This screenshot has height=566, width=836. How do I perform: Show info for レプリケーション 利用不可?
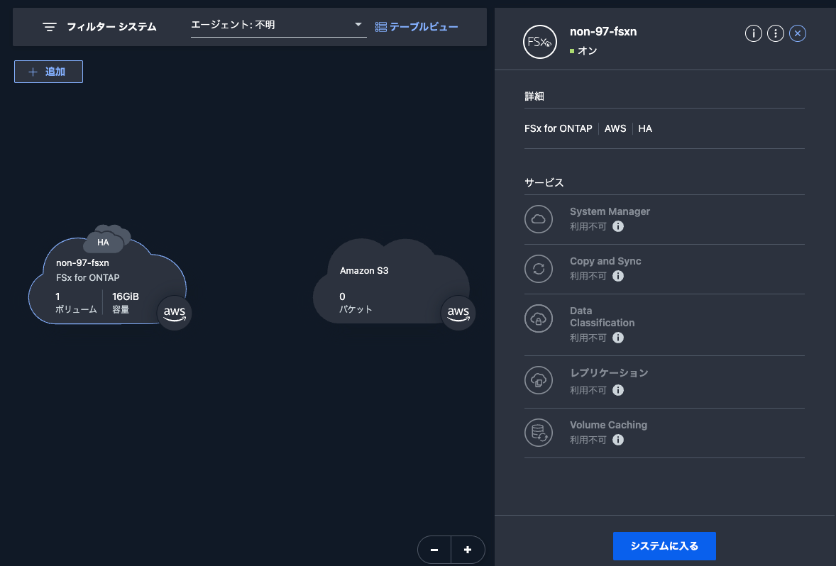point(618,390)
